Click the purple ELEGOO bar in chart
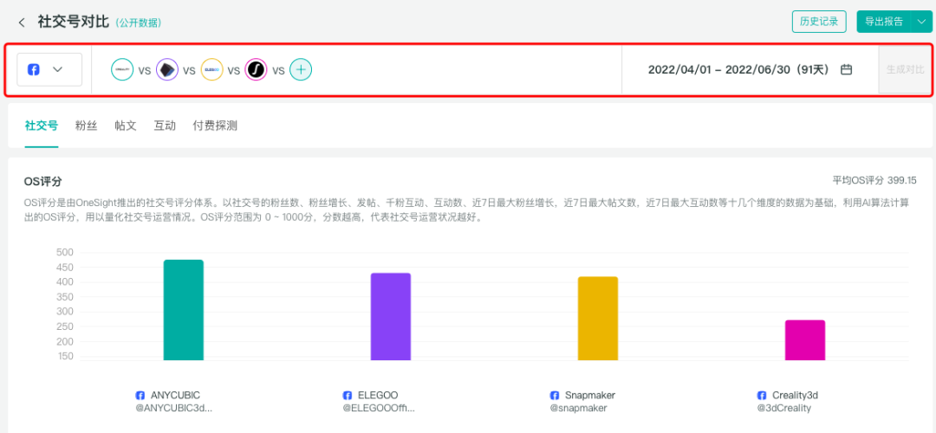The width and height of the screenshot is (936, 433). coord(390,317)
